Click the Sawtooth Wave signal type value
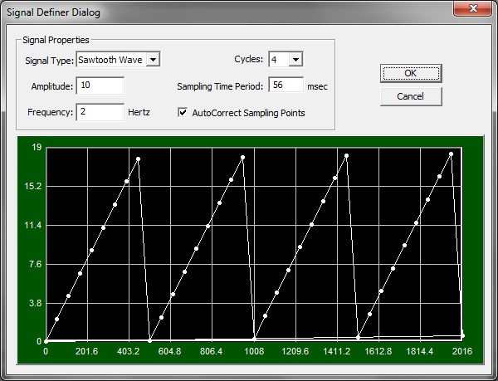This screenshot has width=498, height=381. coord(110,60)
